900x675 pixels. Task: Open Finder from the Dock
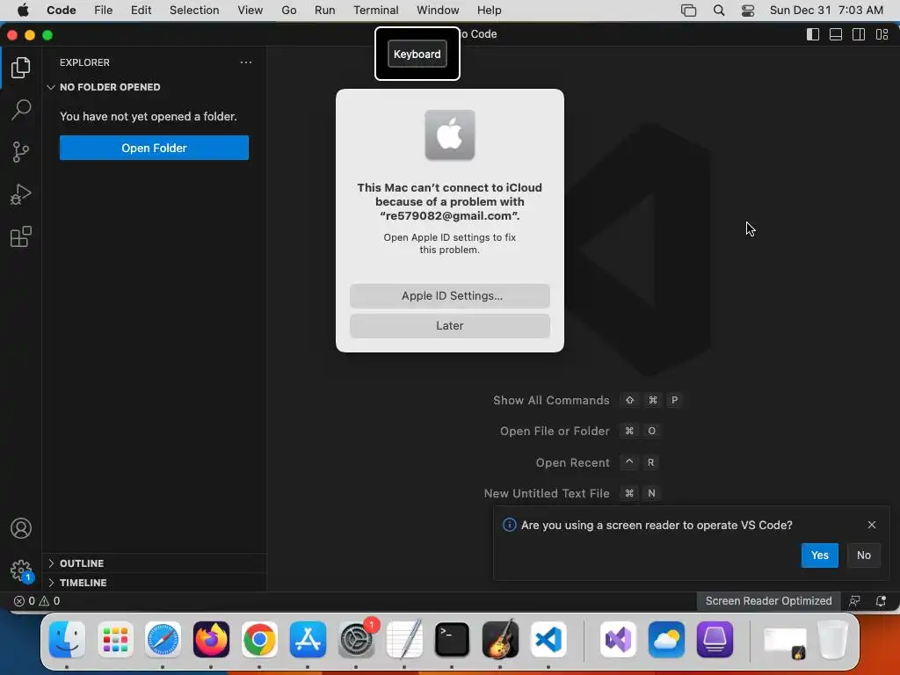click(67, 640)
